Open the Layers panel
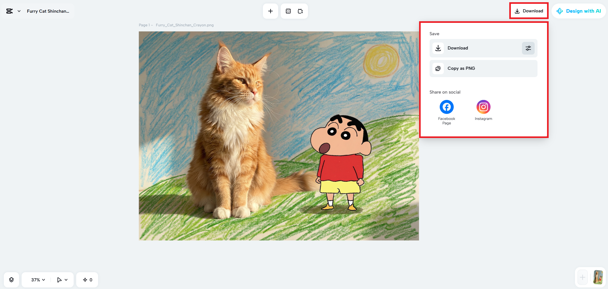 [11, 279]
